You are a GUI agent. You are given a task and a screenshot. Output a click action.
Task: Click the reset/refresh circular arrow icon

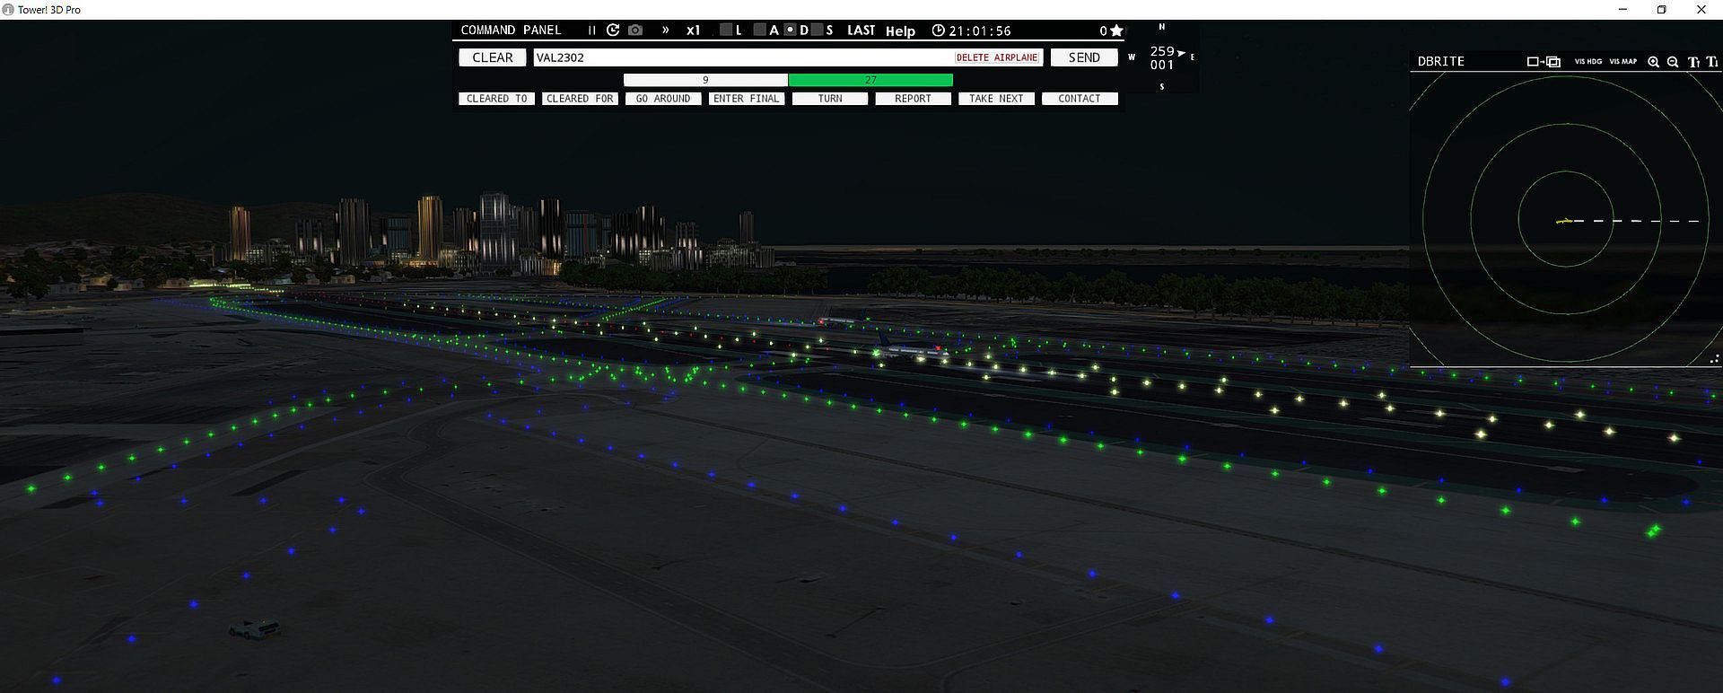coord(613,30)
